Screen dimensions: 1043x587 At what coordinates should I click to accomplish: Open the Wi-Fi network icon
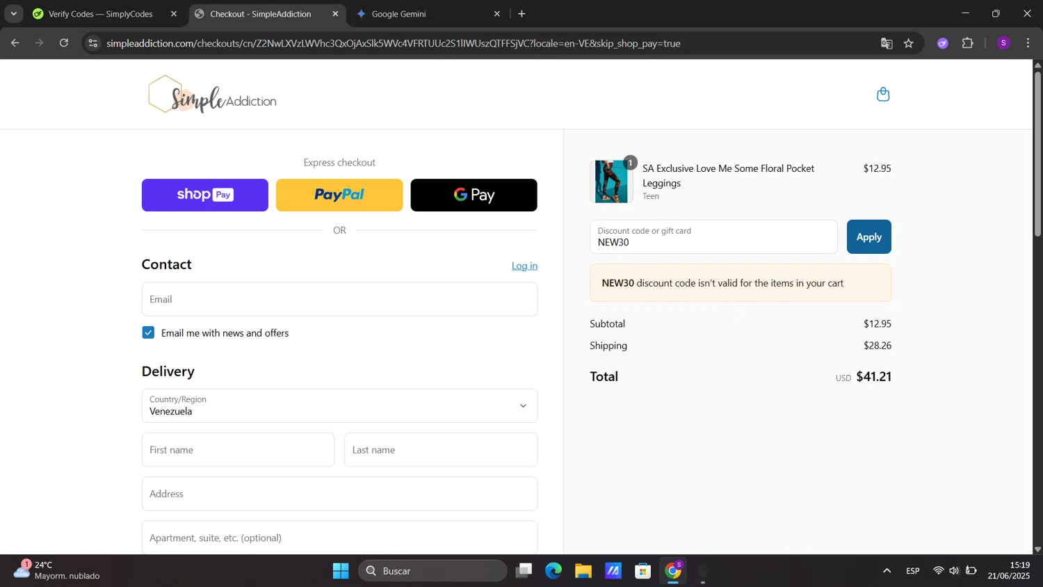click(938, 571)
